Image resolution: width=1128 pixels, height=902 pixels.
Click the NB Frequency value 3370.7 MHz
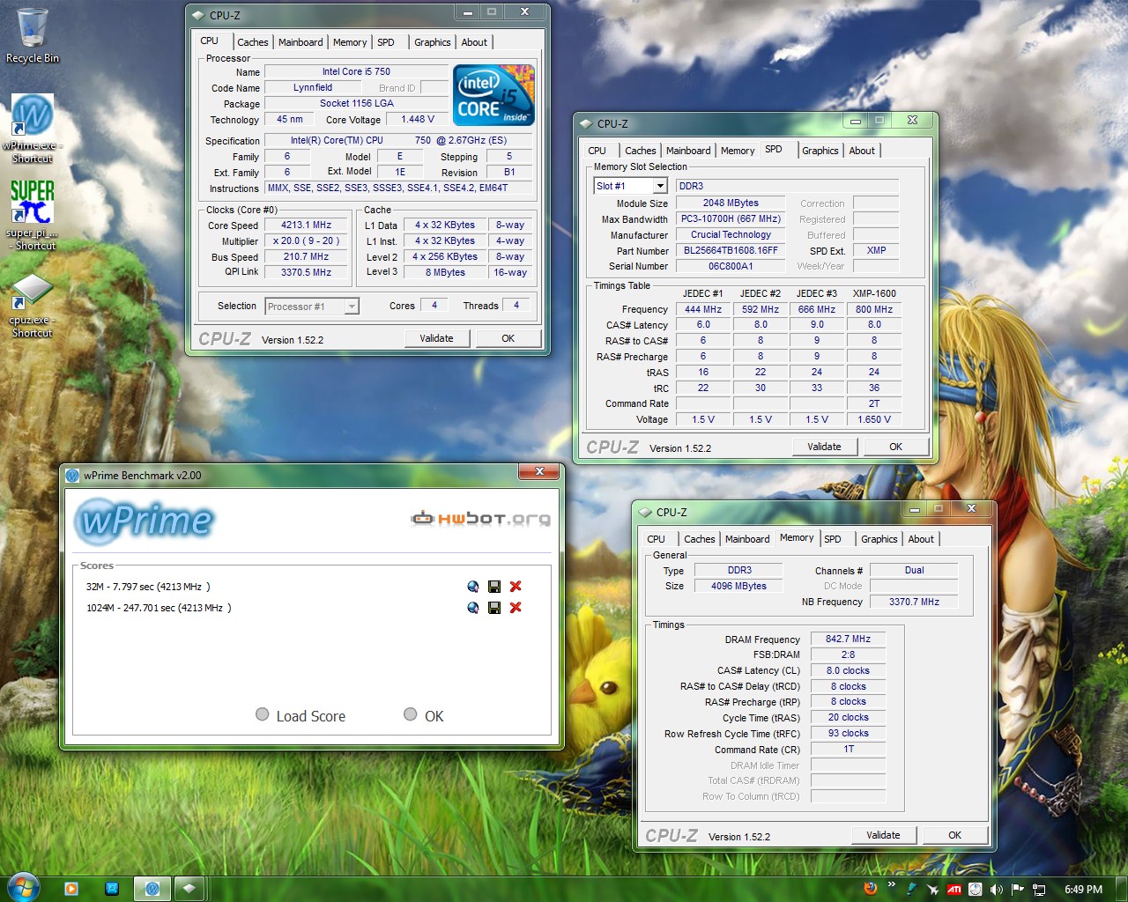point(914,603)
